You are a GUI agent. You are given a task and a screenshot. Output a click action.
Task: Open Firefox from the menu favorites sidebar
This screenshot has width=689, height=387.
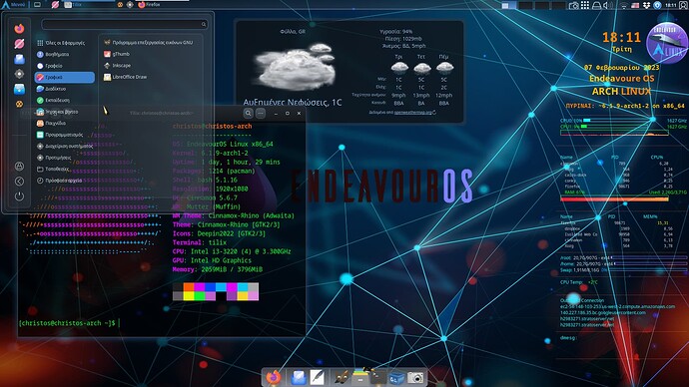(19, 29)
